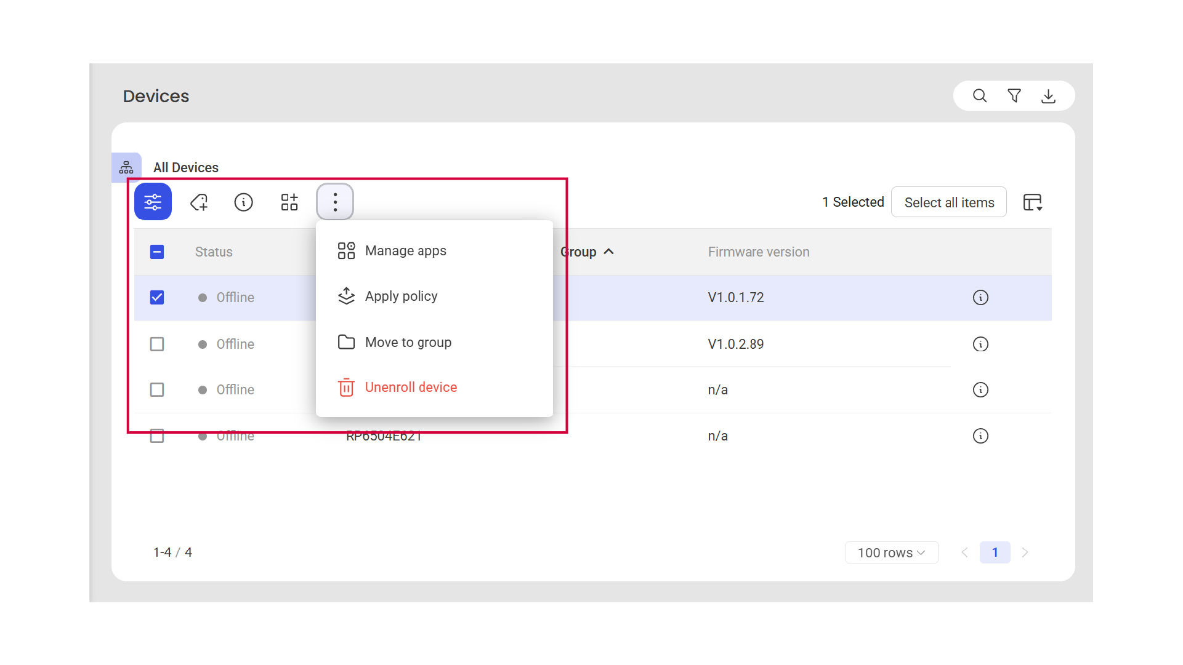Click the toolbar device info icon

point(244,202)
